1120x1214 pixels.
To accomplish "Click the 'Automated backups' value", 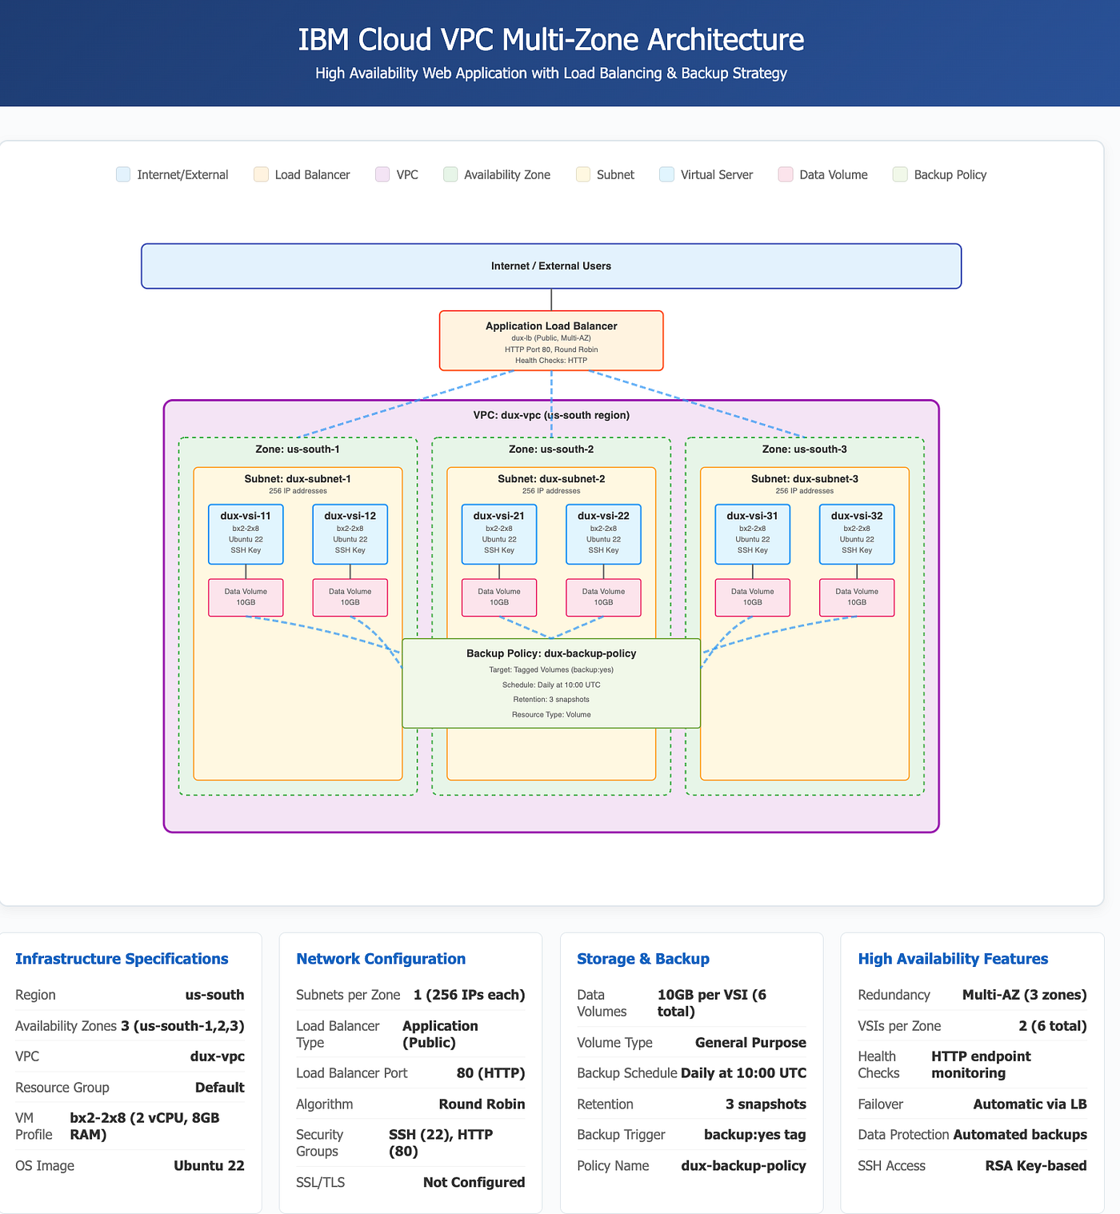I will click(x=1020, y=1135).
